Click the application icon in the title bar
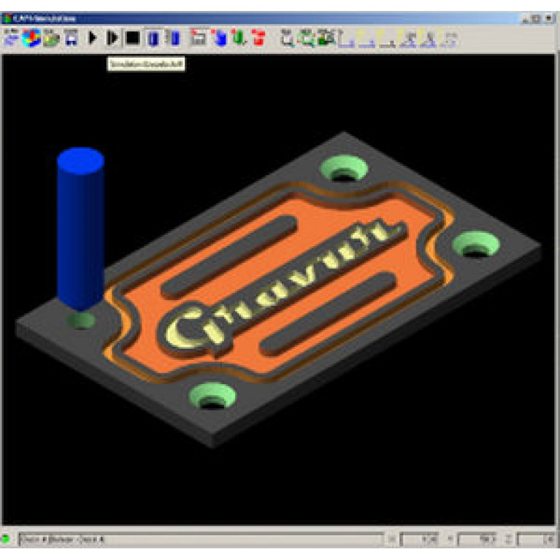 click(x=7, y=18)
